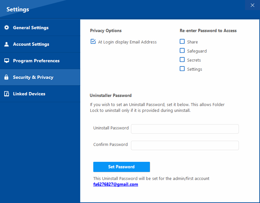Image resolution: width=260 pixels, height=203 pixels.
Task: Click the Settings window title text
Action: [18, 9]
